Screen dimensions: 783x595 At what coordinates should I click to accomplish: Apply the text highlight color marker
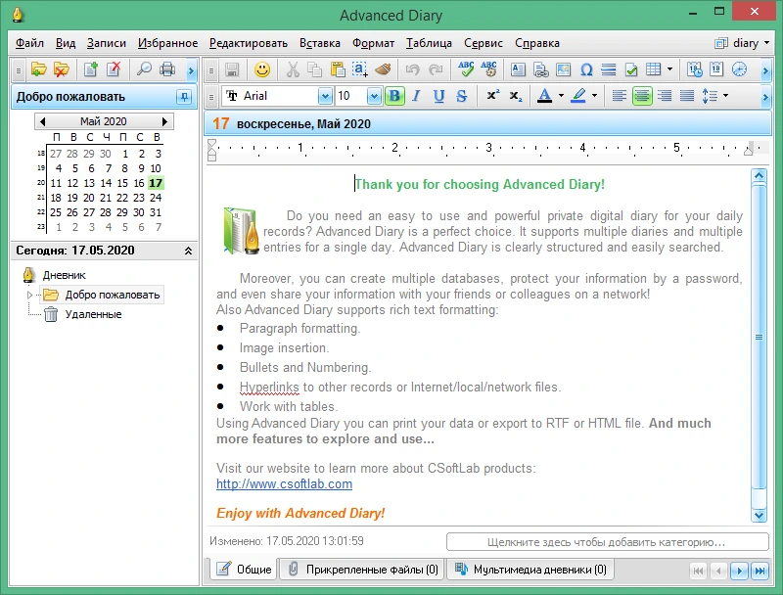(578, 96)
